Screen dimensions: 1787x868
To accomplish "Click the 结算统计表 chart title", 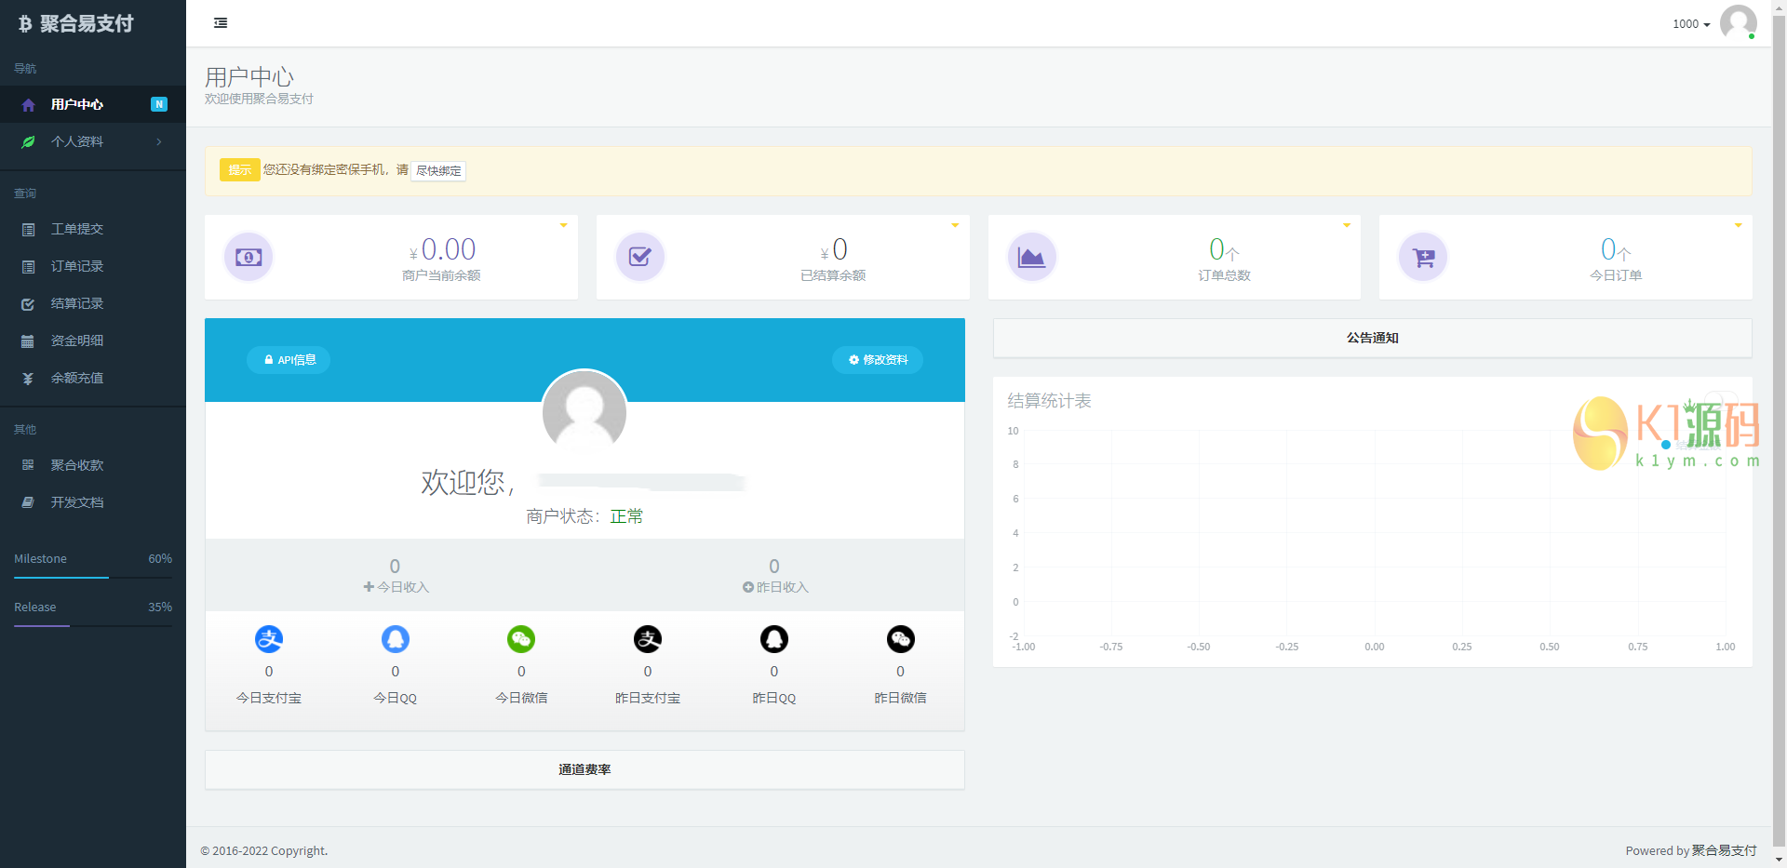I will coord(1049,401).
